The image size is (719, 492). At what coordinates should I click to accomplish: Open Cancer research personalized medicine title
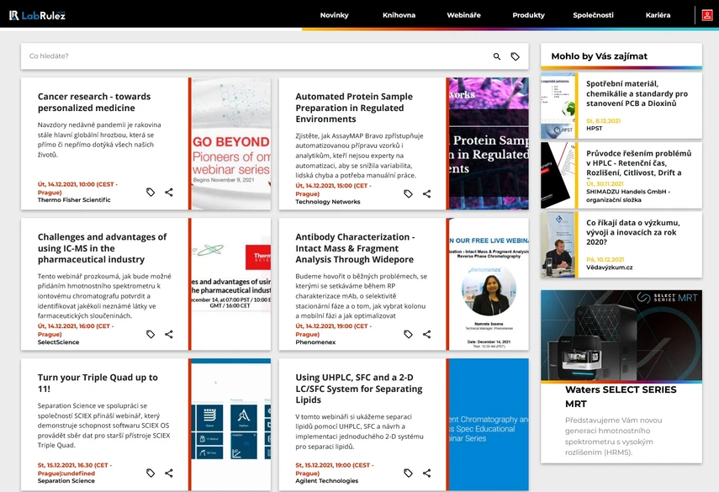94,103
